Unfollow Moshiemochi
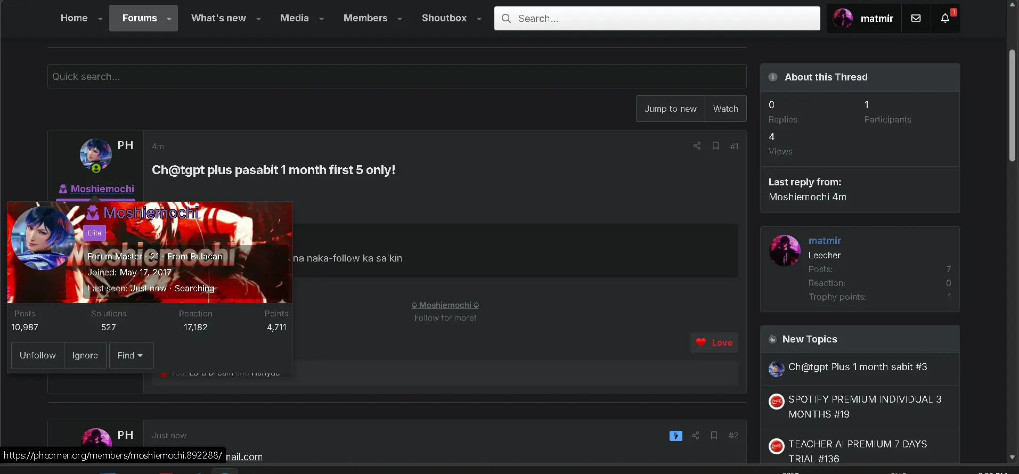The width and height of the screenshot is (1019, 474). tap(38, 355)
